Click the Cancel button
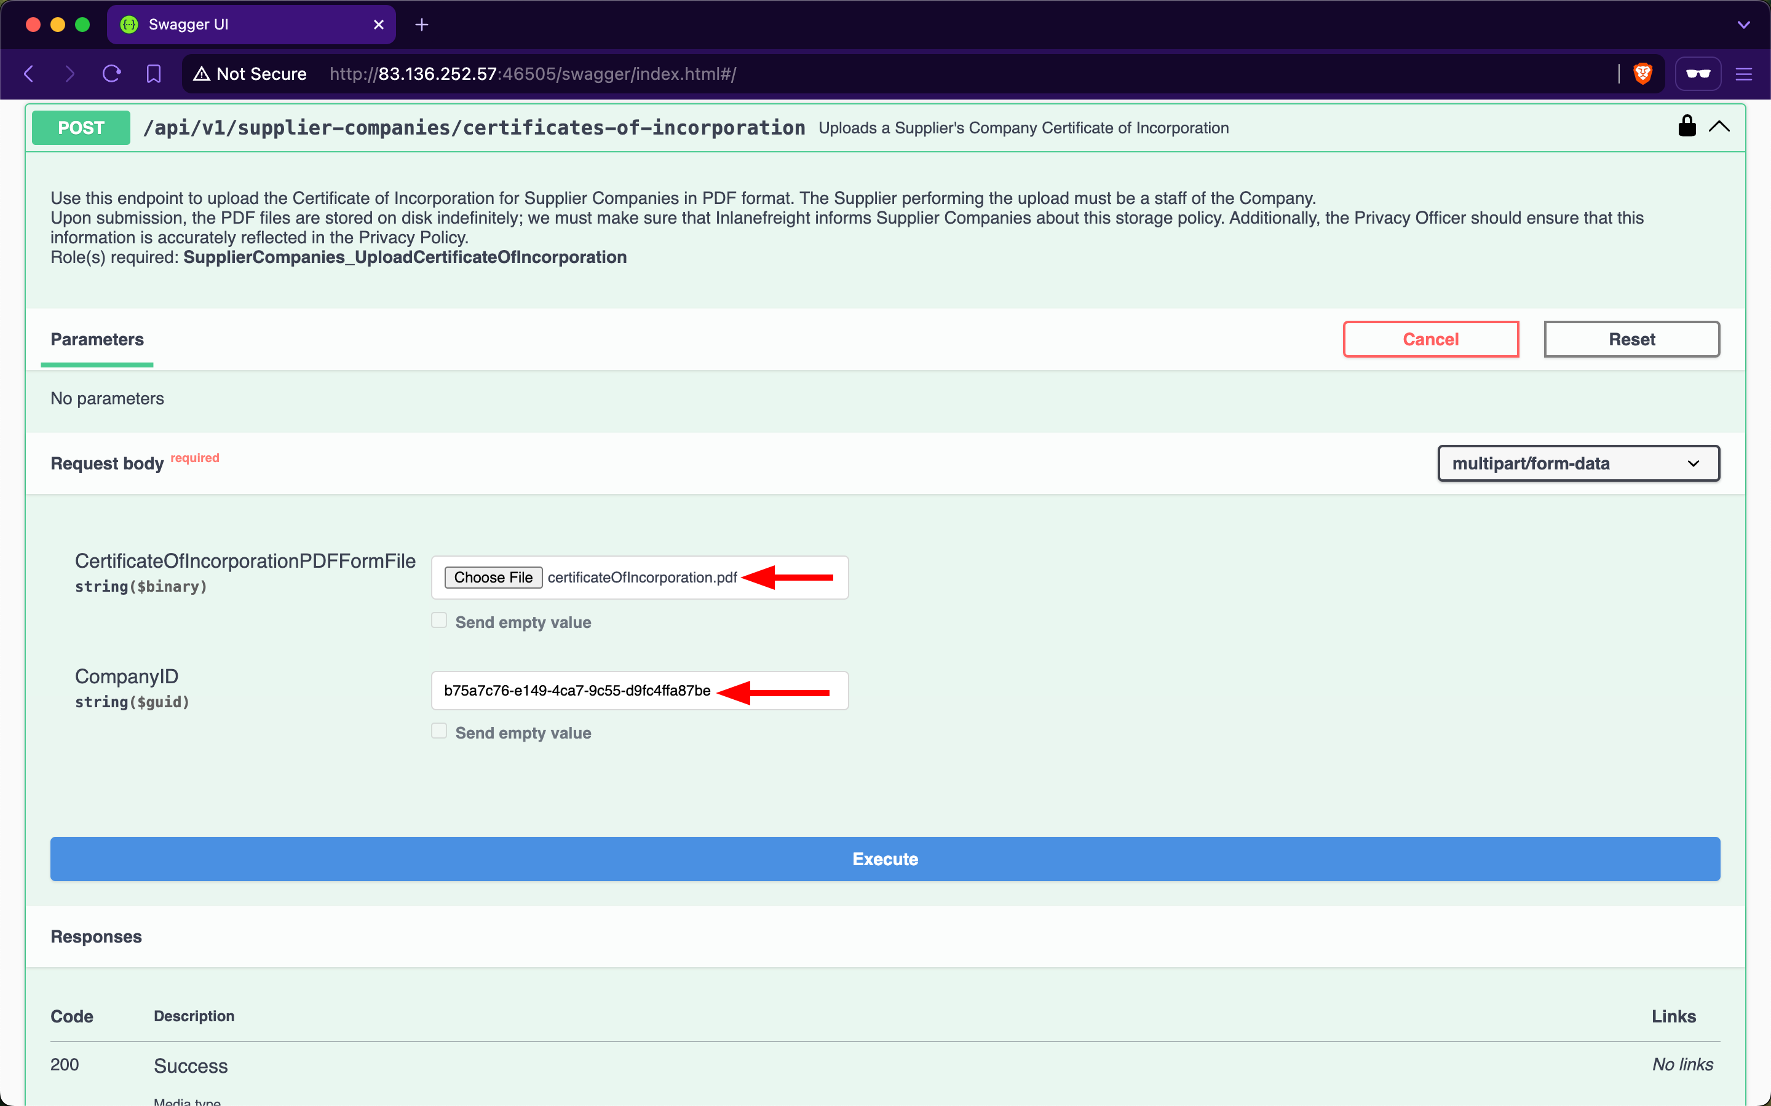 1431,339
